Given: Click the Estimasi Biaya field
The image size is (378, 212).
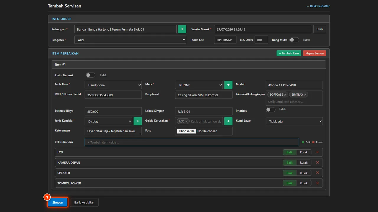Looking at the screenshot, I should point(113,111).
